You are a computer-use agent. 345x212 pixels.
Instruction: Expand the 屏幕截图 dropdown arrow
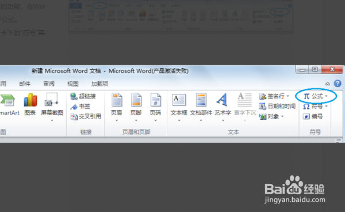point(52,120)
